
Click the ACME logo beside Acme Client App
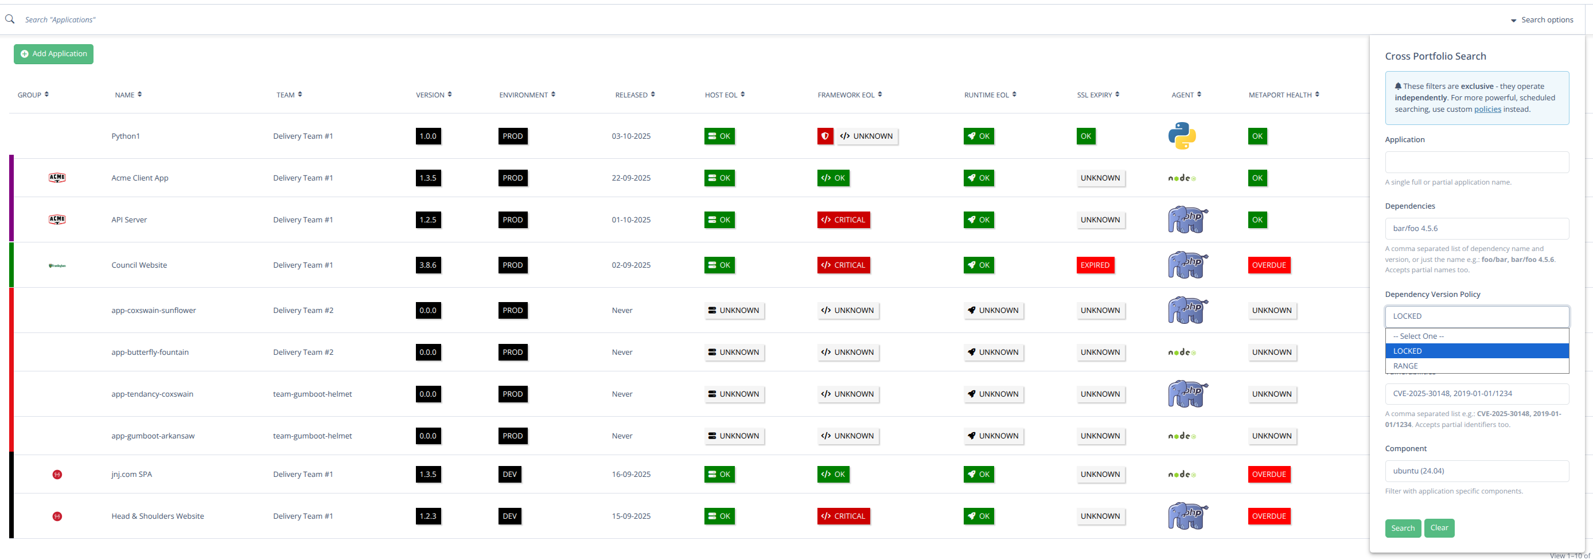tap(56, 177)
